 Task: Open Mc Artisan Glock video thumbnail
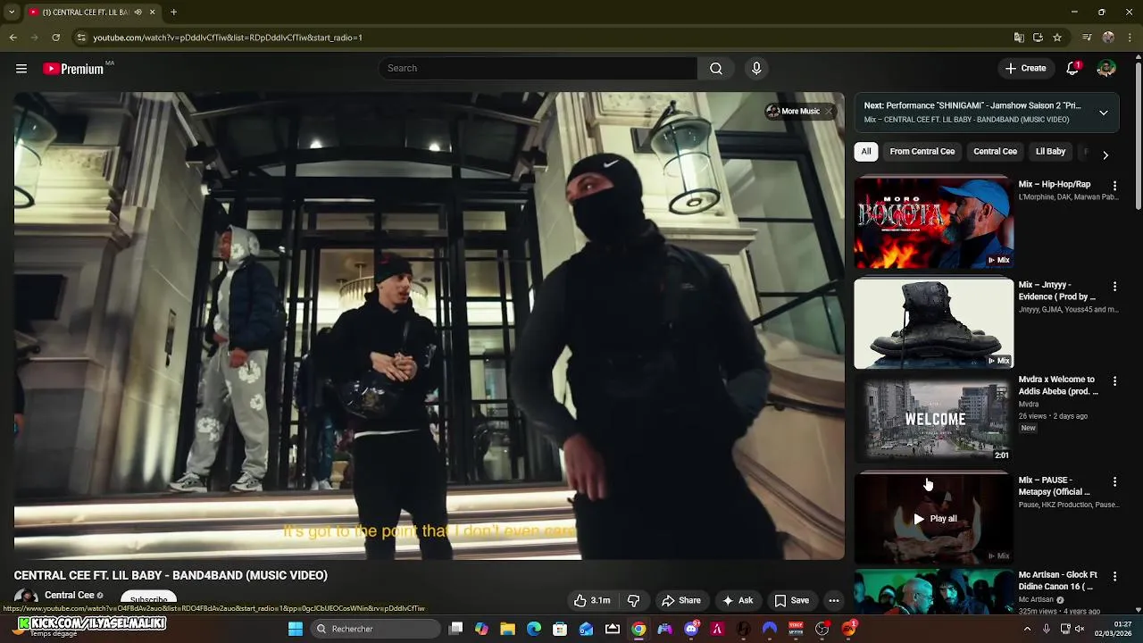pos(934,592)
